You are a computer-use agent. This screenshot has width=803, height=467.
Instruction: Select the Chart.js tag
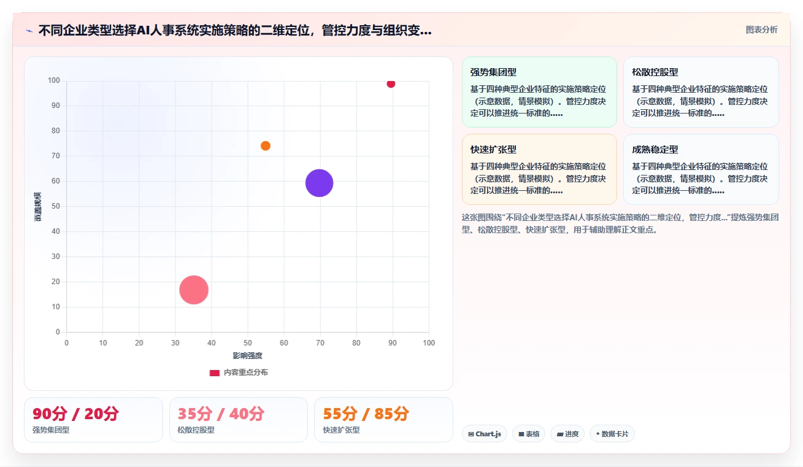485,434
